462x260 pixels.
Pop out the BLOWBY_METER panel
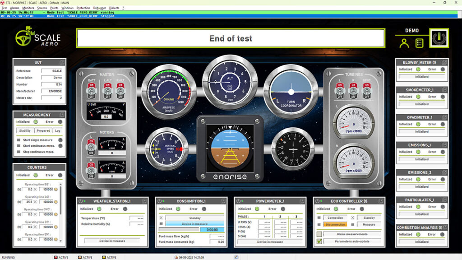coord(444,62)
